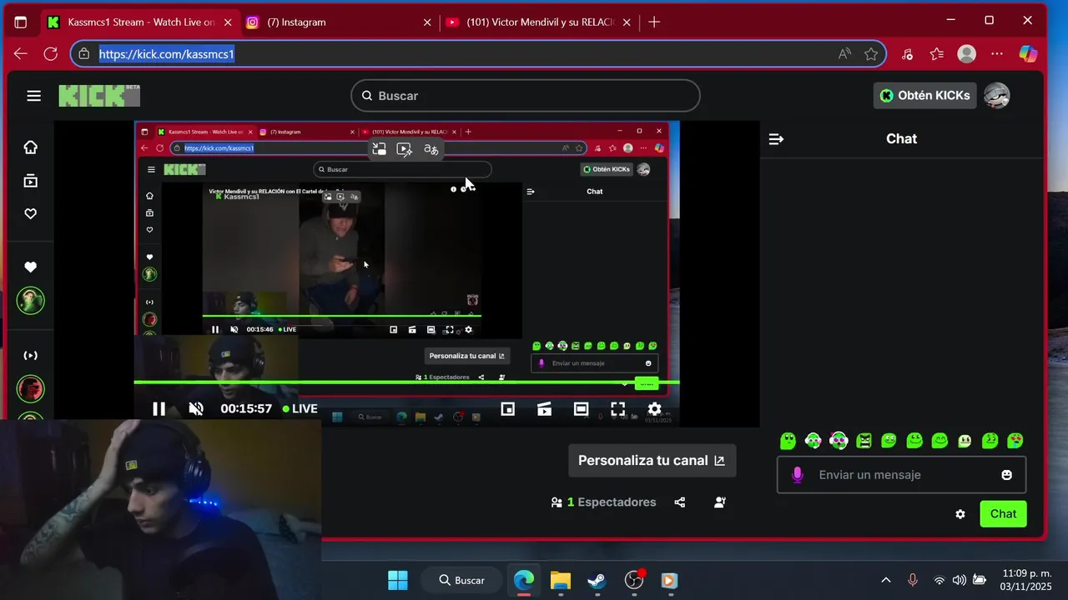Viewport: 1068px width, 600px height.
Task: Open Steam from the taskbar
Action: point(597,580)
